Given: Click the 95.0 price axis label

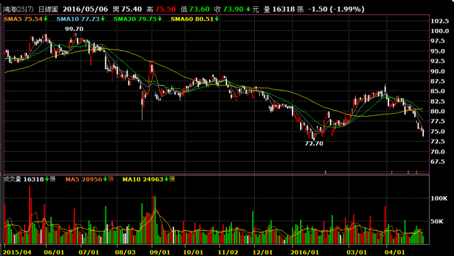Looking at the screenshot, I should (x=438, y=51).
